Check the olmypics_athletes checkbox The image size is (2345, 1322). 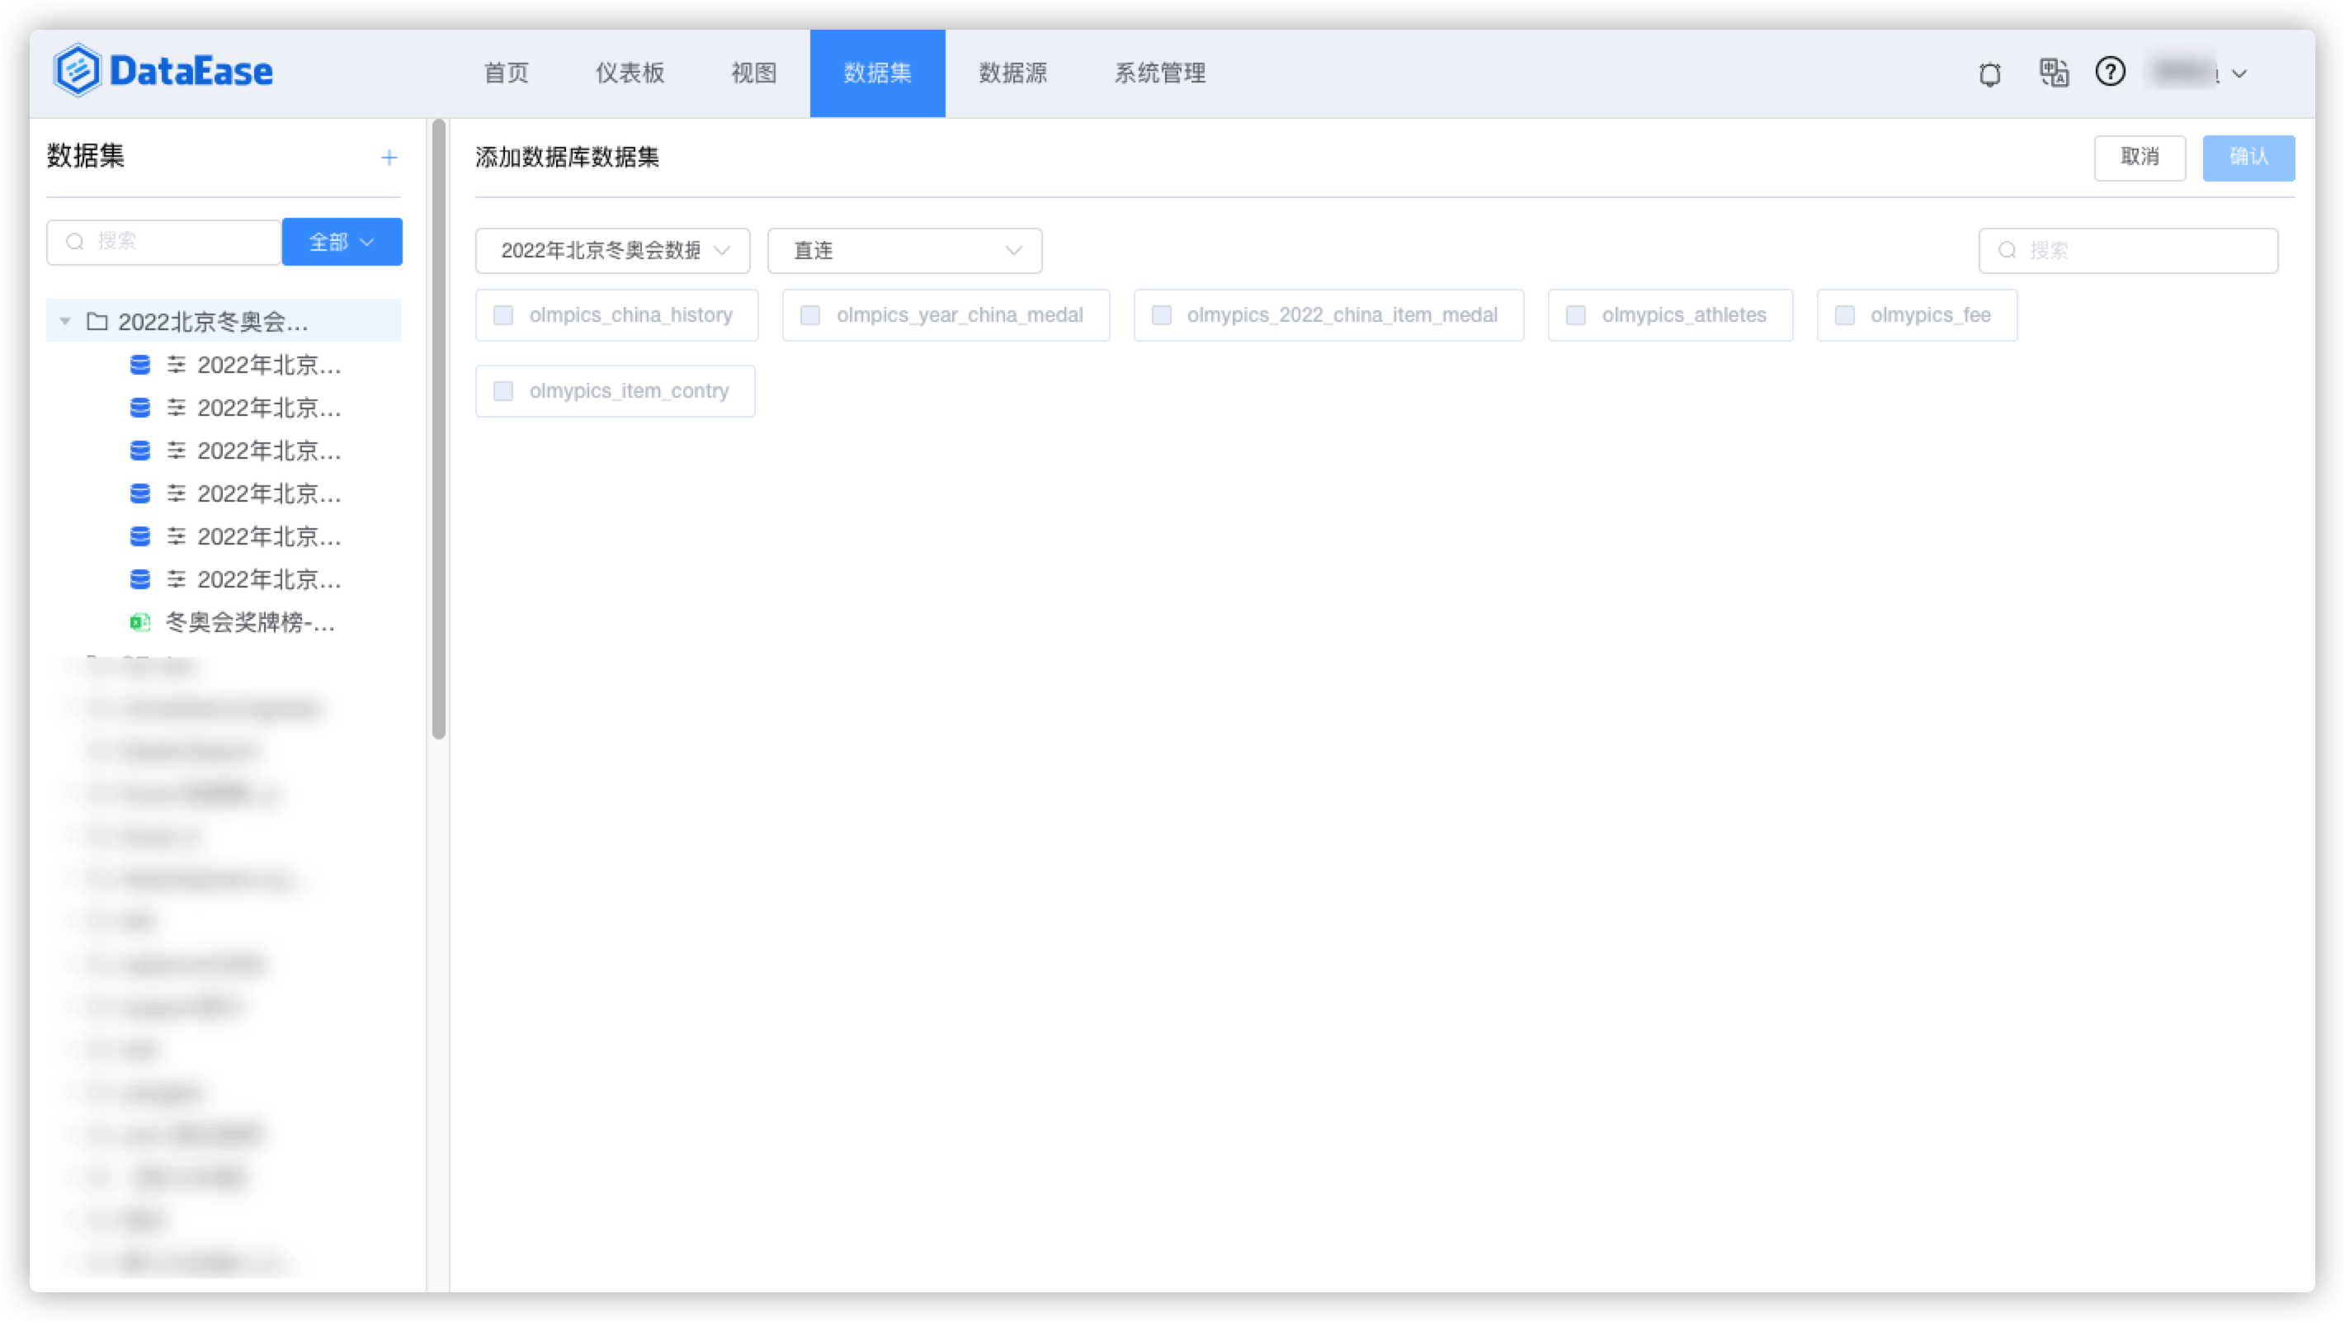coord(1576,315)
